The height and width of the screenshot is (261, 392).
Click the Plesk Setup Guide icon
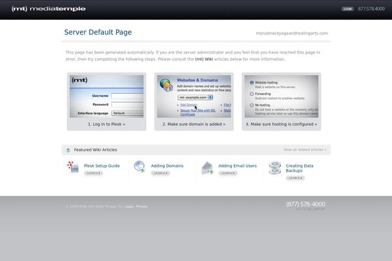(x=73, y=167)
